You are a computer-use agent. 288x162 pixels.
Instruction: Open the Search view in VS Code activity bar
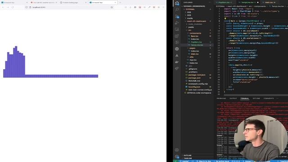click(177, 9)
